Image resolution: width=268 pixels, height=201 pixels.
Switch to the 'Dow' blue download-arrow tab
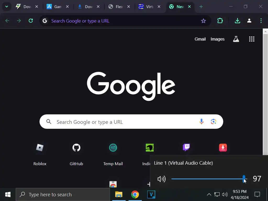(88, 7)
